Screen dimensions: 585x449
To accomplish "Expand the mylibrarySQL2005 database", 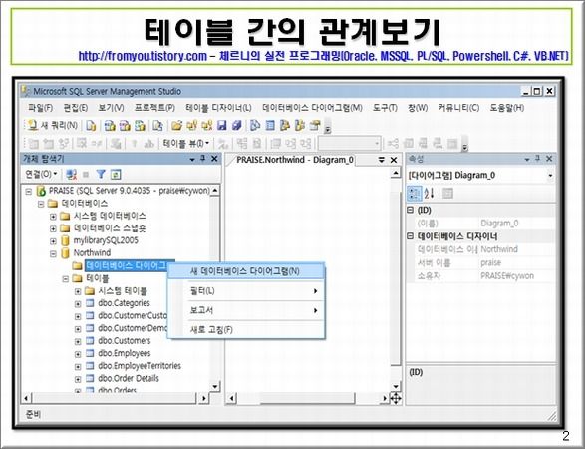I will pos(53,241).
